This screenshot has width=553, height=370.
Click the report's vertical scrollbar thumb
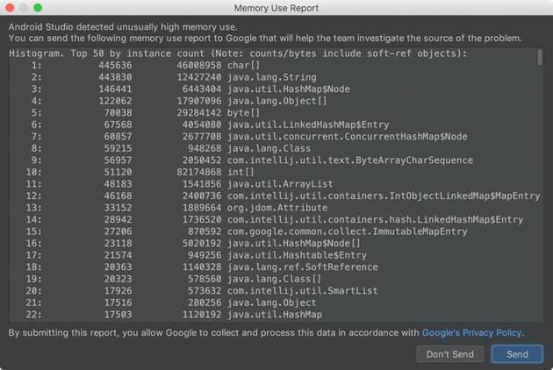tap(540, 57)
